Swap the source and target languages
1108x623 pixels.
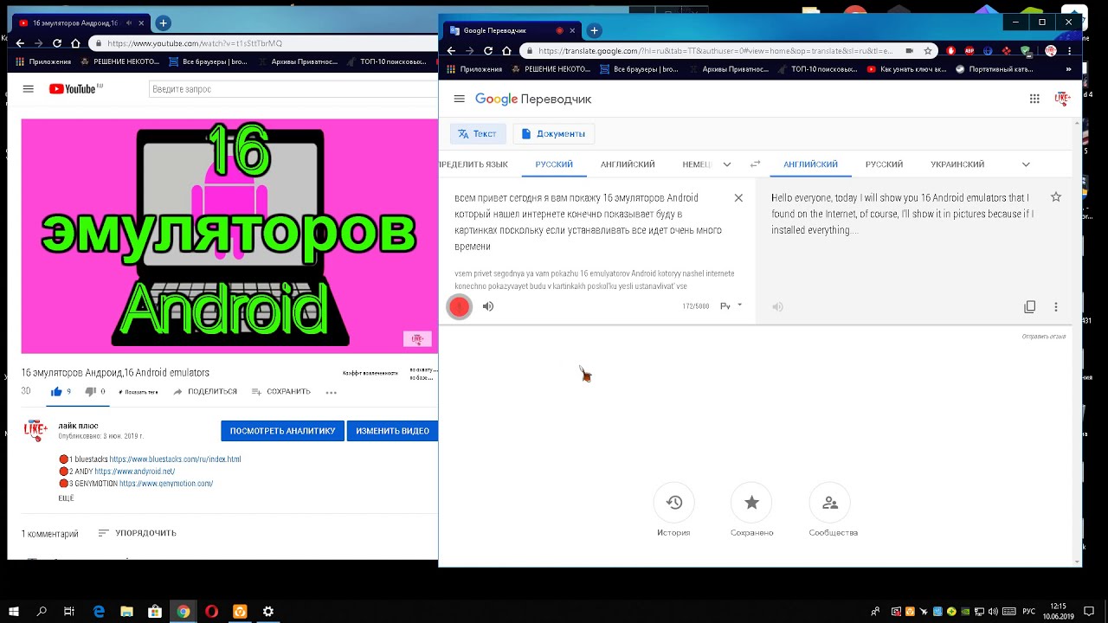pos(755,164)
